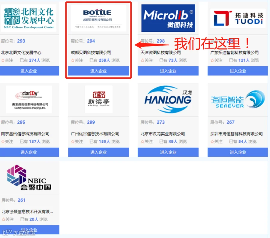270x238 pixels.
Task: Click the 已有 137人 浏览 view count
Action: tap(35, 141)
